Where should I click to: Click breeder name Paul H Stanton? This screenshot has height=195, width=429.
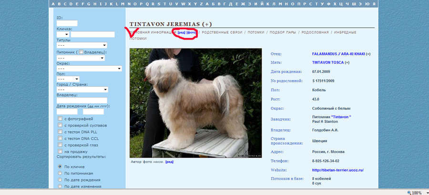click(x=325, y=122)
